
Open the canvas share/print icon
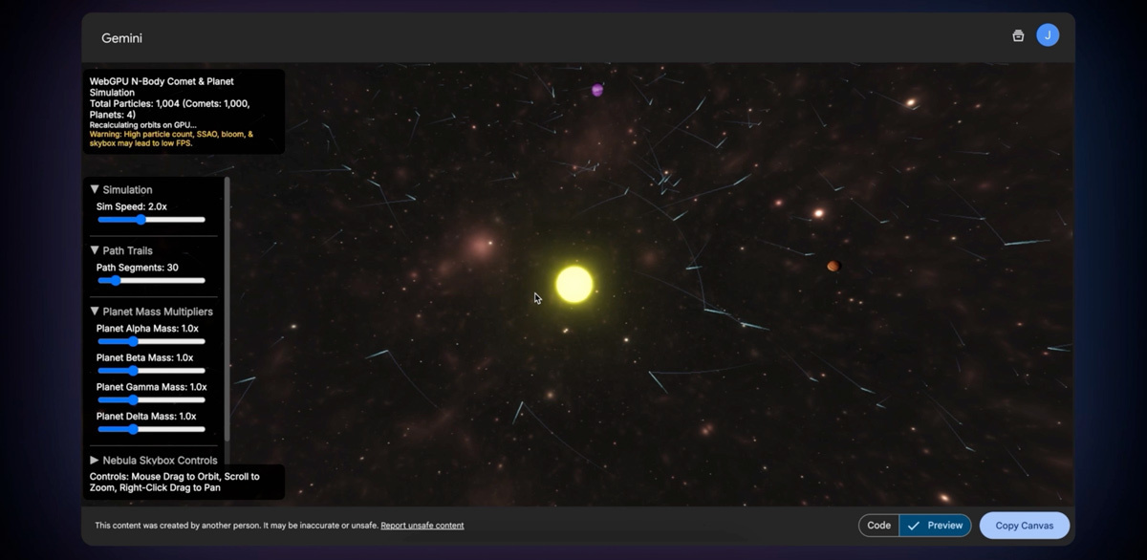point(1018,36)
